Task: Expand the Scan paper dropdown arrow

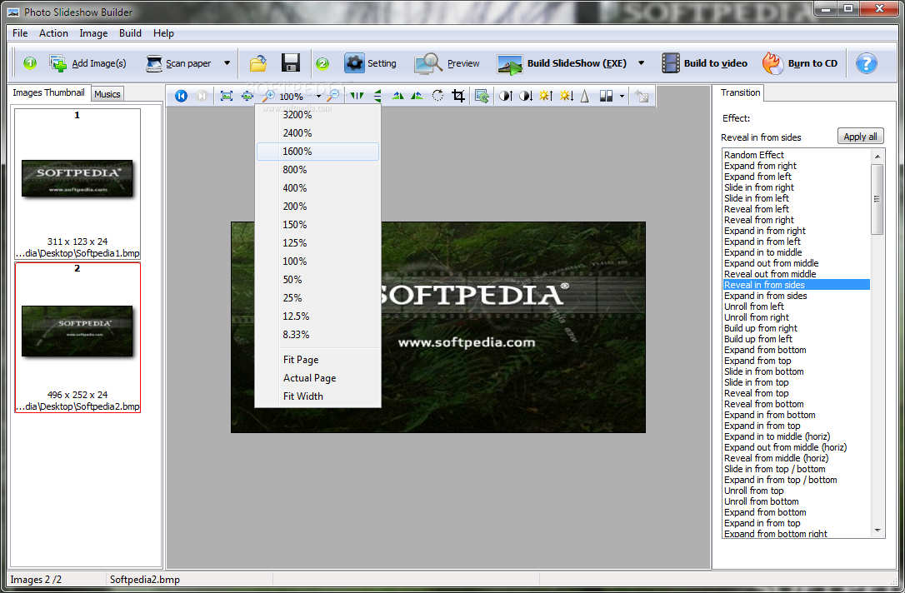Action: point(227,63)
